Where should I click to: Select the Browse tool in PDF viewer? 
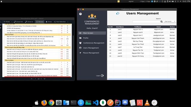[40, 22]
